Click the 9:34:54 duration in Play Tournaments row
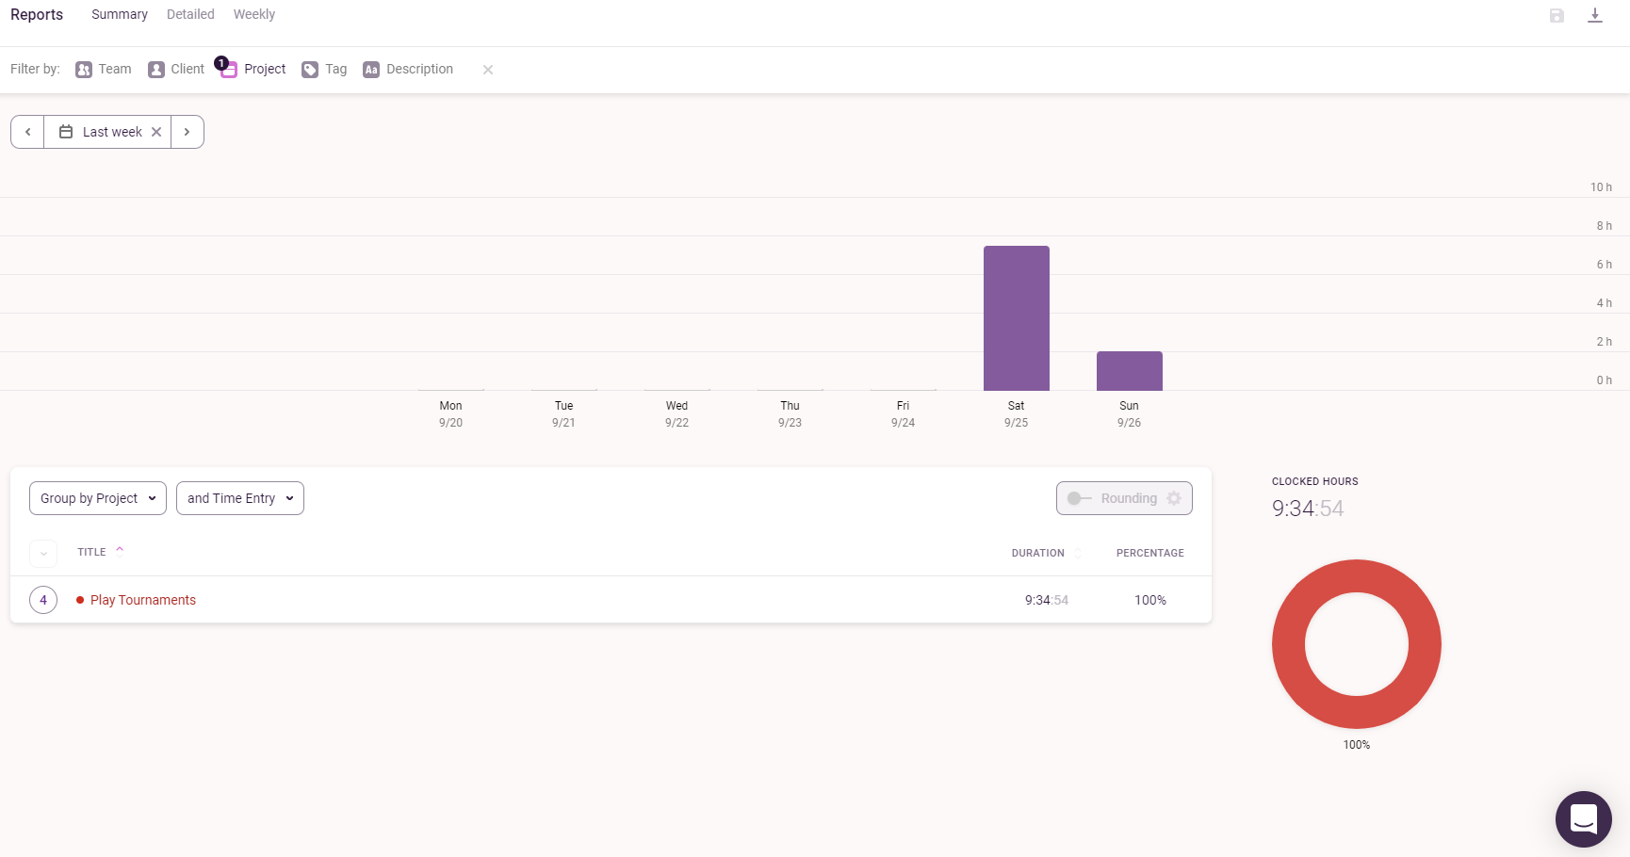Image resolution: width=1630 pixels, height=857 pixels. coord(1047,600)
